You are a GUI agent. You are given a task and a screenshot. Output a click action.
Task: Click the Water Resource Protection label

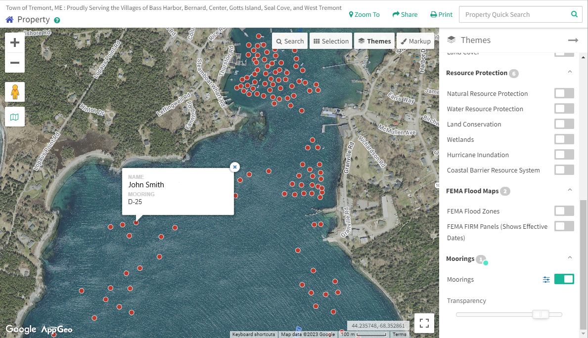485,109
